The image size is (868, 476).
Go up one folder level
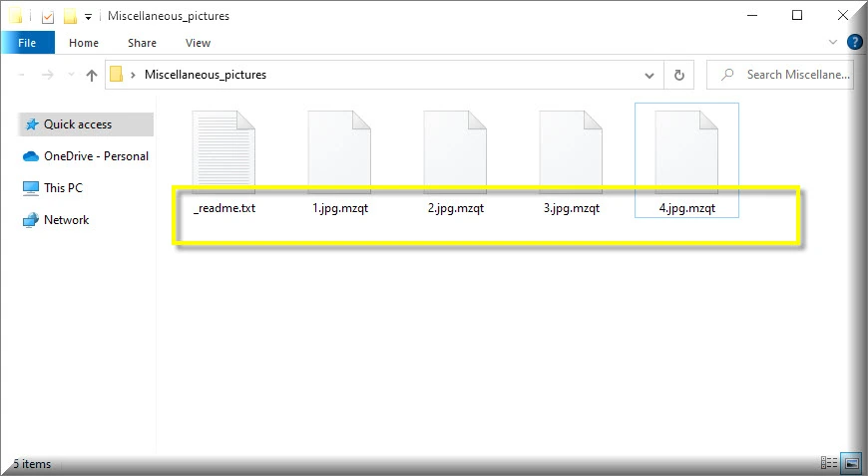(x=92, y=76)
